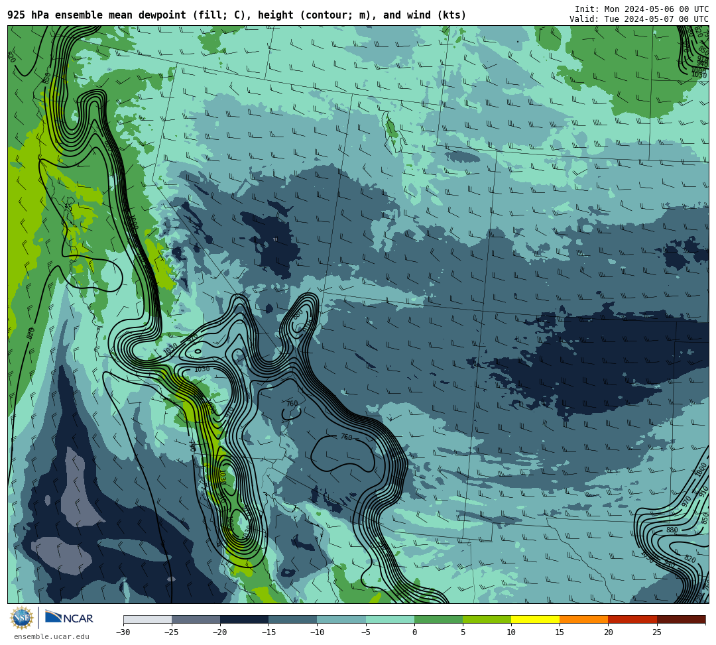The width and height of the screenshot is (716, 645).
Task: Click the 5 to 10 lime green swatch
Action: tap(487, 619)
